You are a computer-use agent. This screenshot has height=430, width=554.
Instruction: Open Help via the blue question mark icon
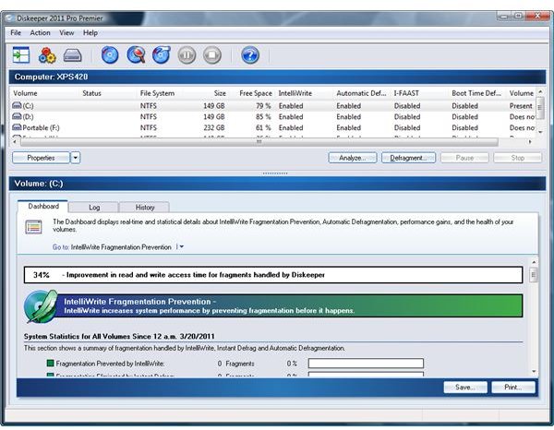(250, 55)
